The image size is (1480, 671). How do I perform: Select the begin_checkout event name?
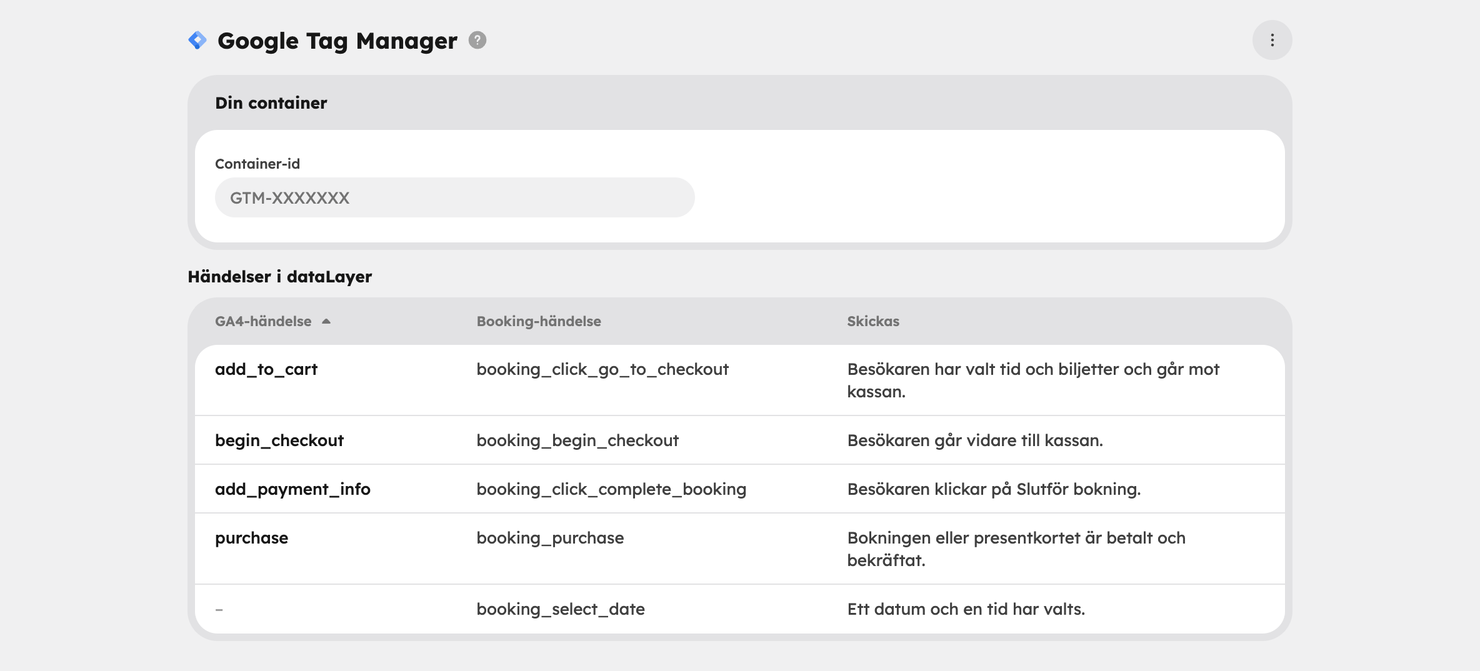(x=279, y=440)
